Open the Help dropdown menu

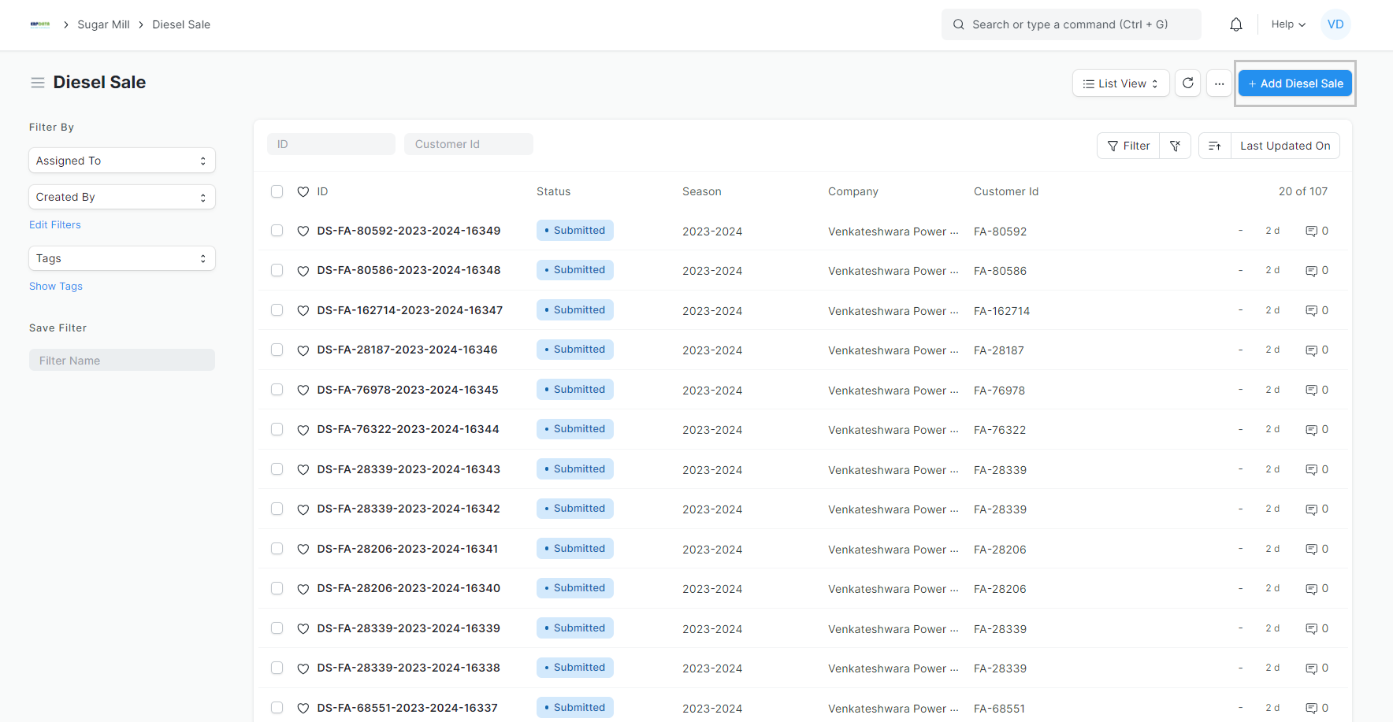point(1288,24)
